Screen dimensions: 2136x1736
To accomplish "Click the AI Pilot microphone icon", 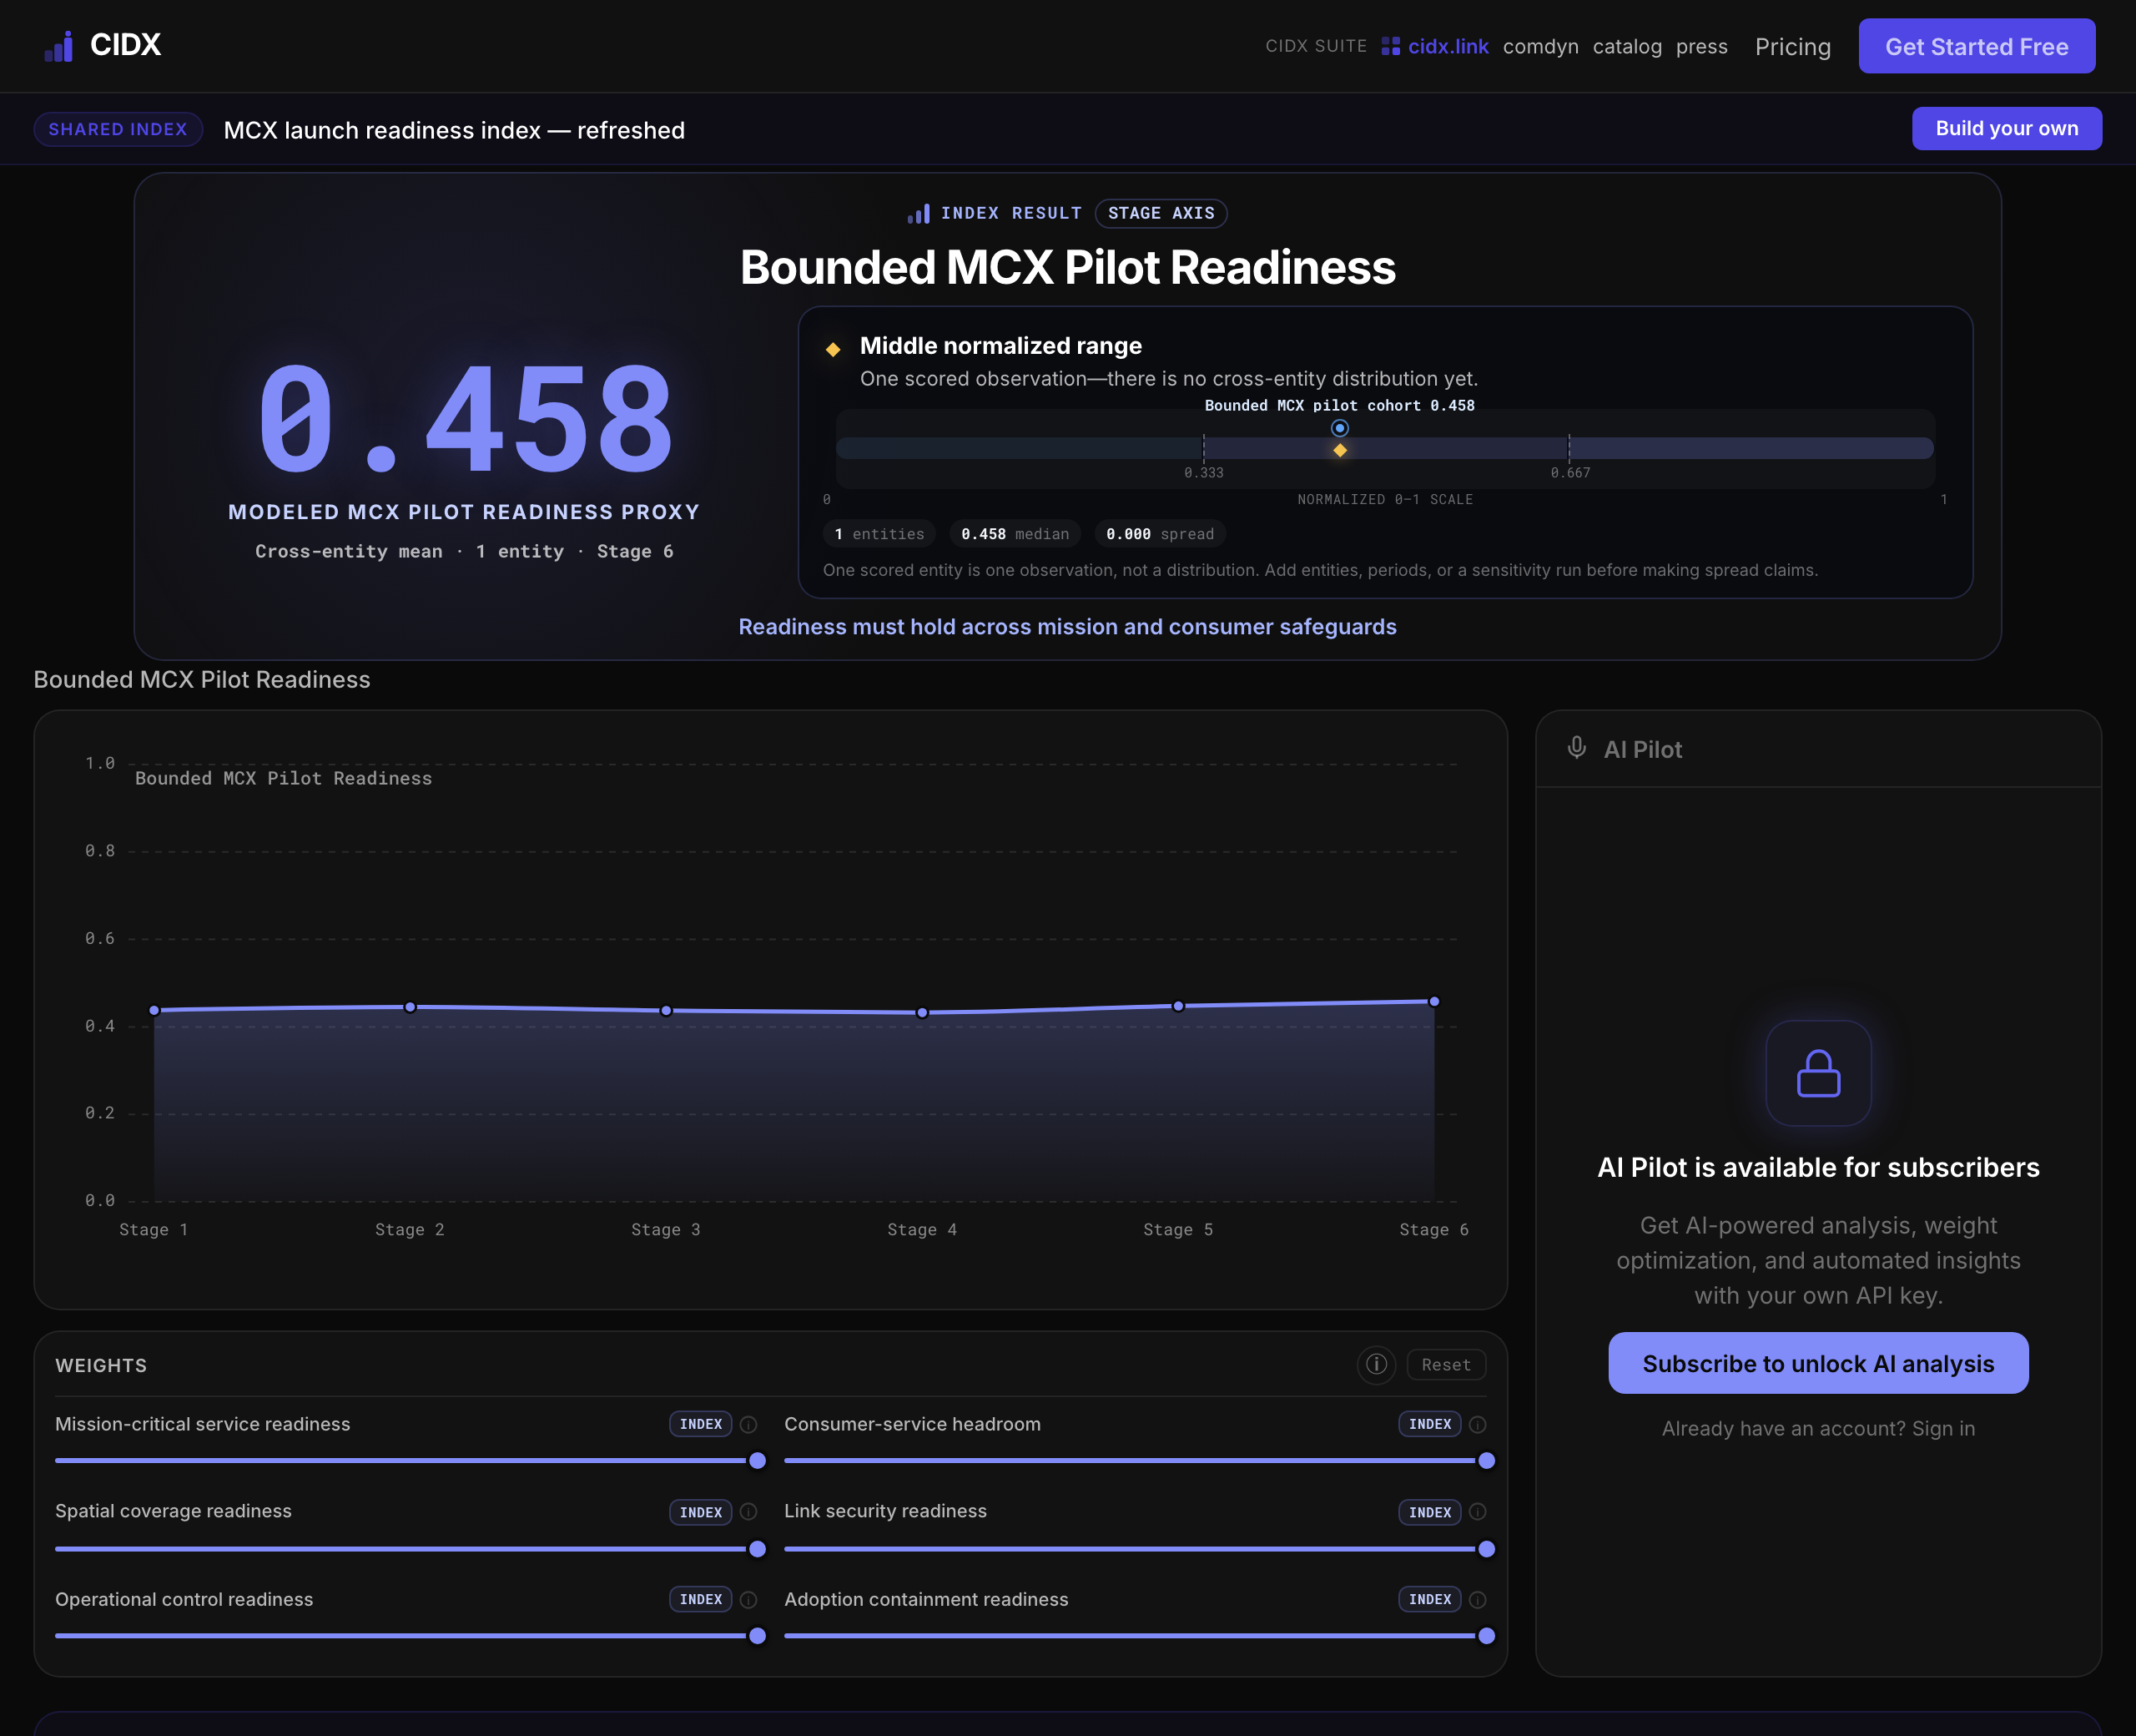I will coord(1576,748).
